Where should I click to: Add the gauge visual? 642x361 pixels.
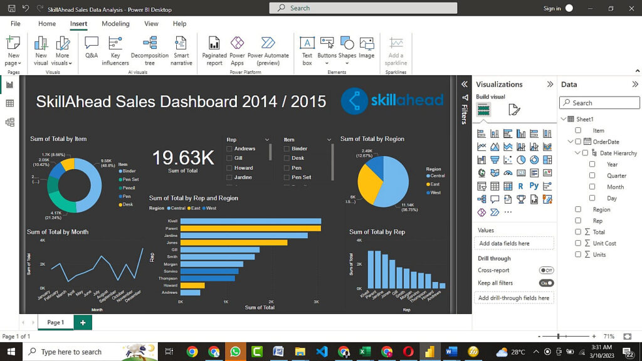coord(508,173)
